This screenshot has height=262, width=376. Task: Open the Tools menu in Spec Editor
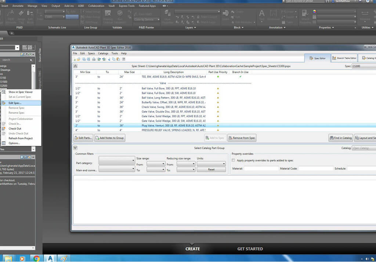tap(115, 53)
